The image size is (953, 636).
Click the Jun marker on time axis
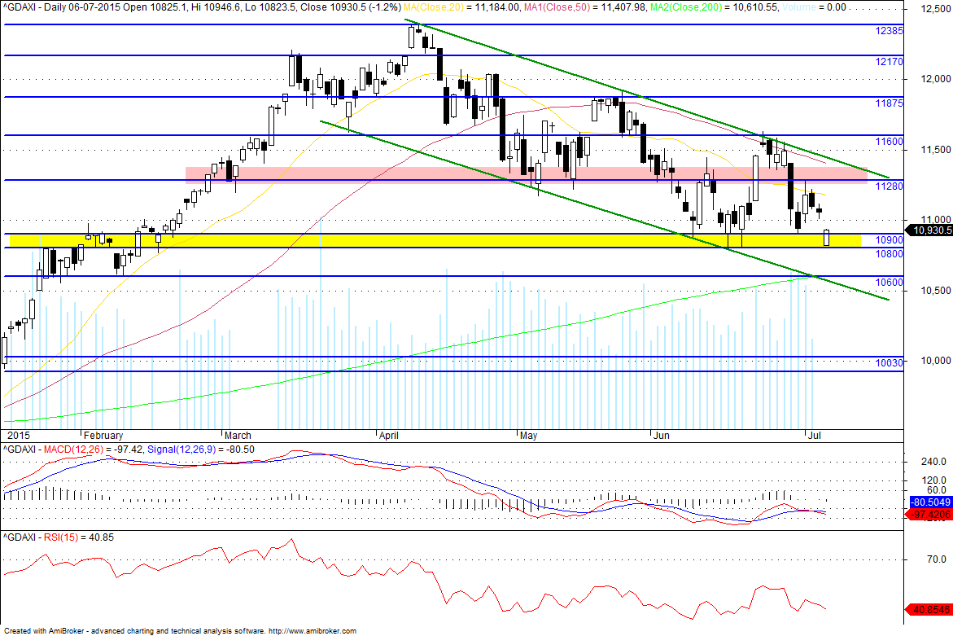coord(661,436)
